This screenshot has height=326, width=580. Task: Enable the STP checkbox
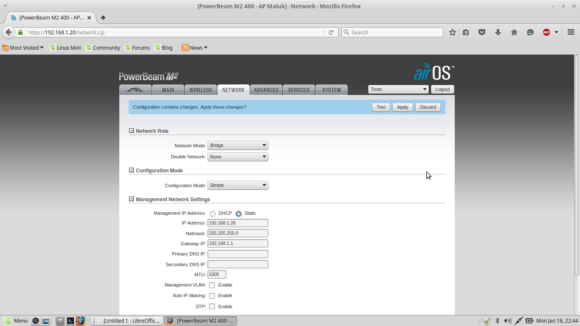(212, 306)
